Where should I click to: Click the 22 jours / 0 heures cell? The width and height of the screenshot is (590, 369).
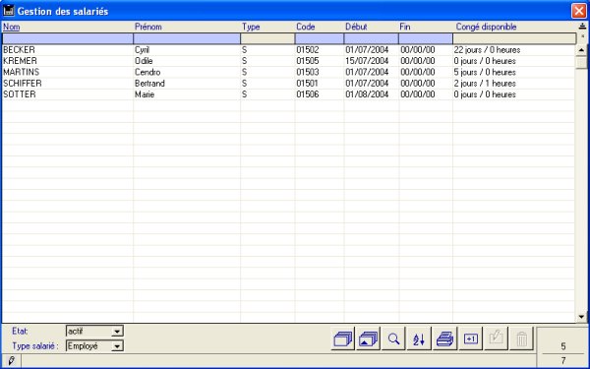click(x=488, y=50)
